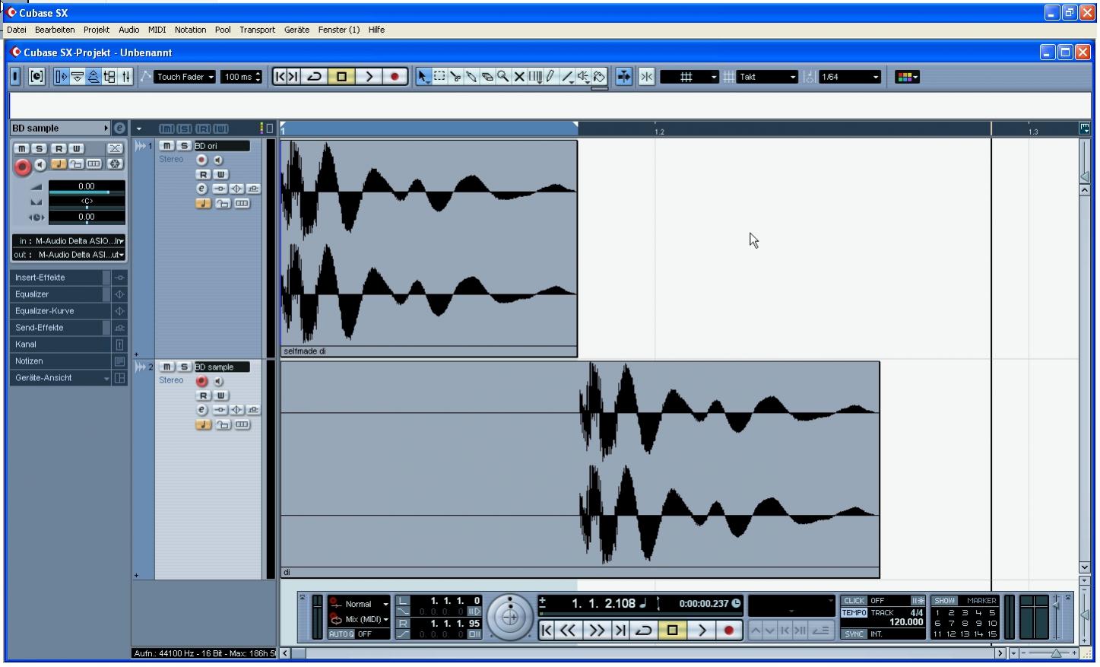
Task: Open the Touch Fader automation mode dropdown
Action: (x=185, y=77)
